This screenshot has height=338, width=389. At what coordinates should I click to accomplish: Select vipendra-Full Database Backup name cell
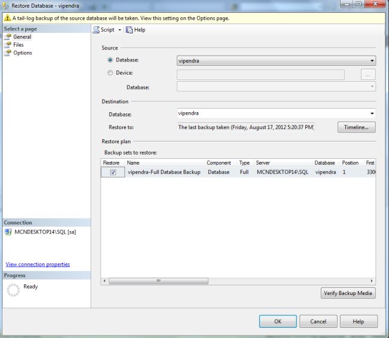(164, 172)
